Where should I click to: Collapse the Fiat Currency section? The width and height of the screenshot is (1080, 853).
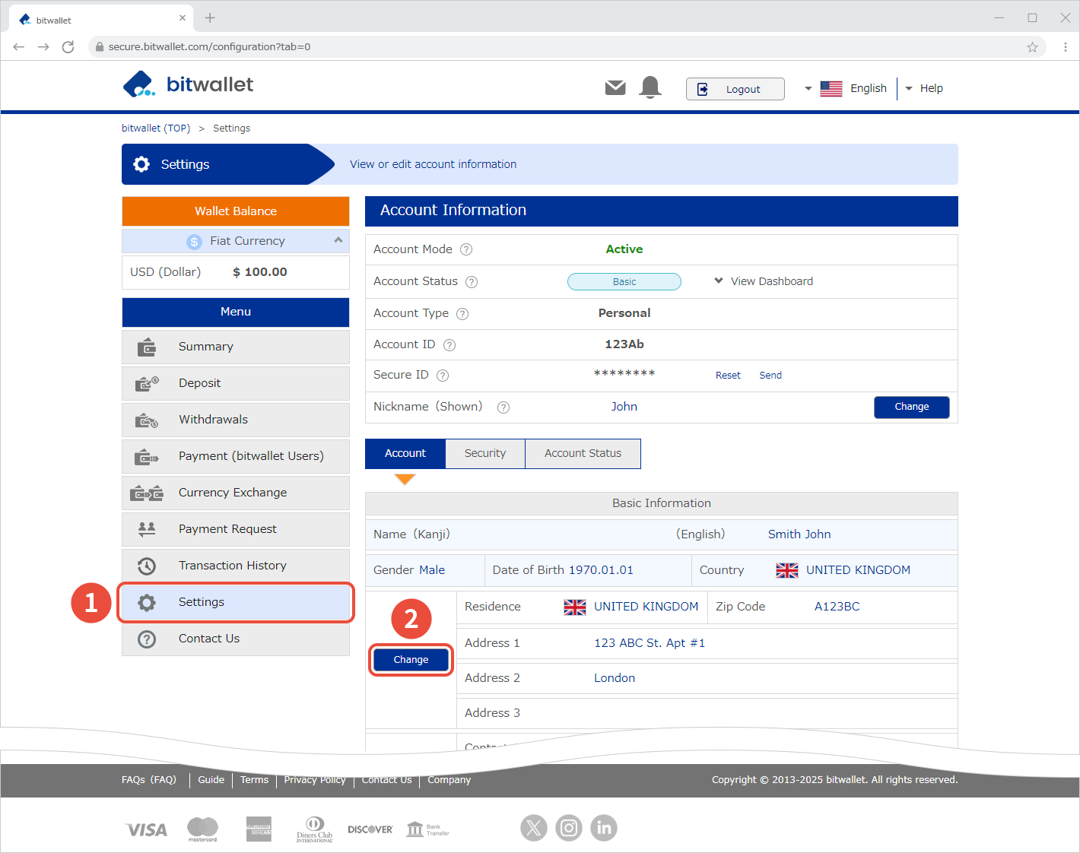[338, 240]
